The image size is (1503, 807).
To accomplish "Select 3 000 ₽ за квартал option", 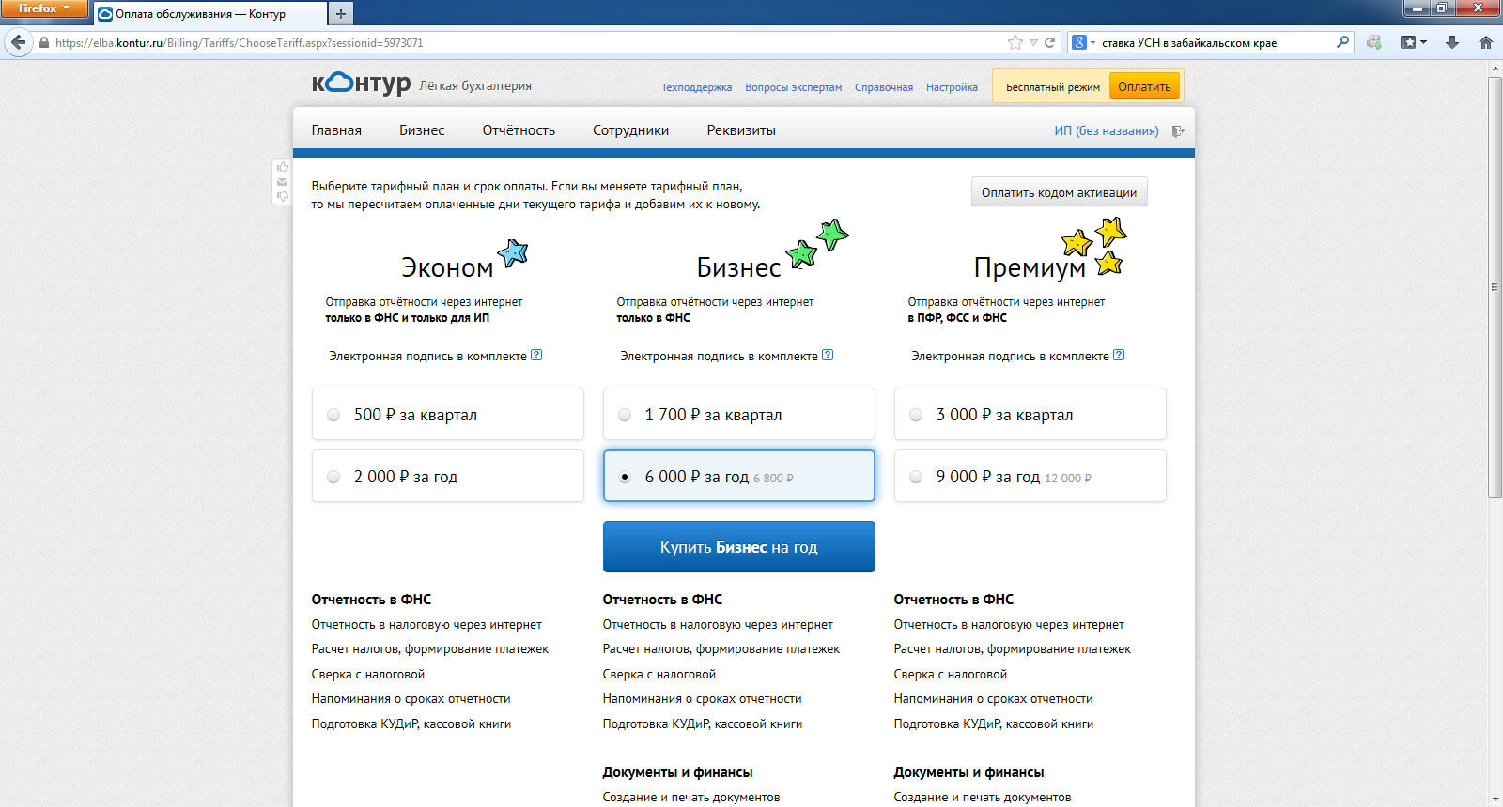I will (1030, 414).
